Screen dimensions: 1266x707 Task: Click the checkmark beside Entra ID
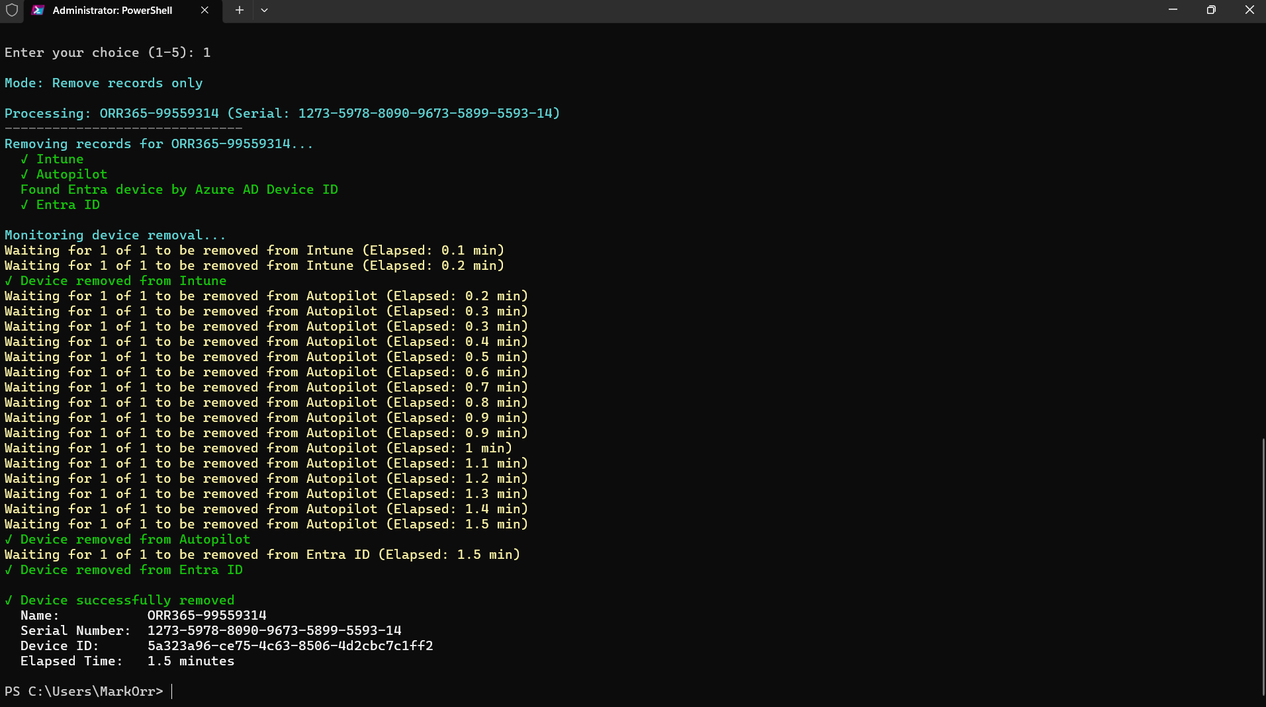coord(24,205)
